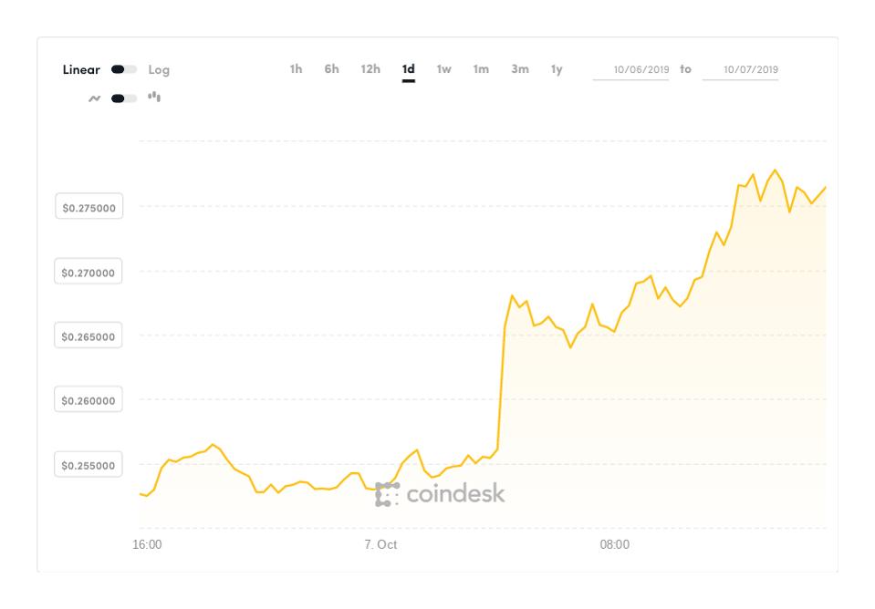View the 1h timeframe
The image size is (875, 609).
point(297,67)
